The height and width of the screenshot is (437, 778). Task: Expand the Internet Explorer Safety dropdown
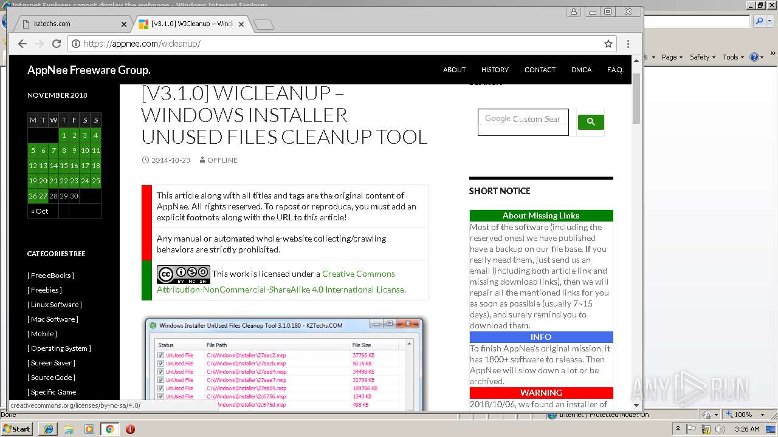tap(703, 57)
